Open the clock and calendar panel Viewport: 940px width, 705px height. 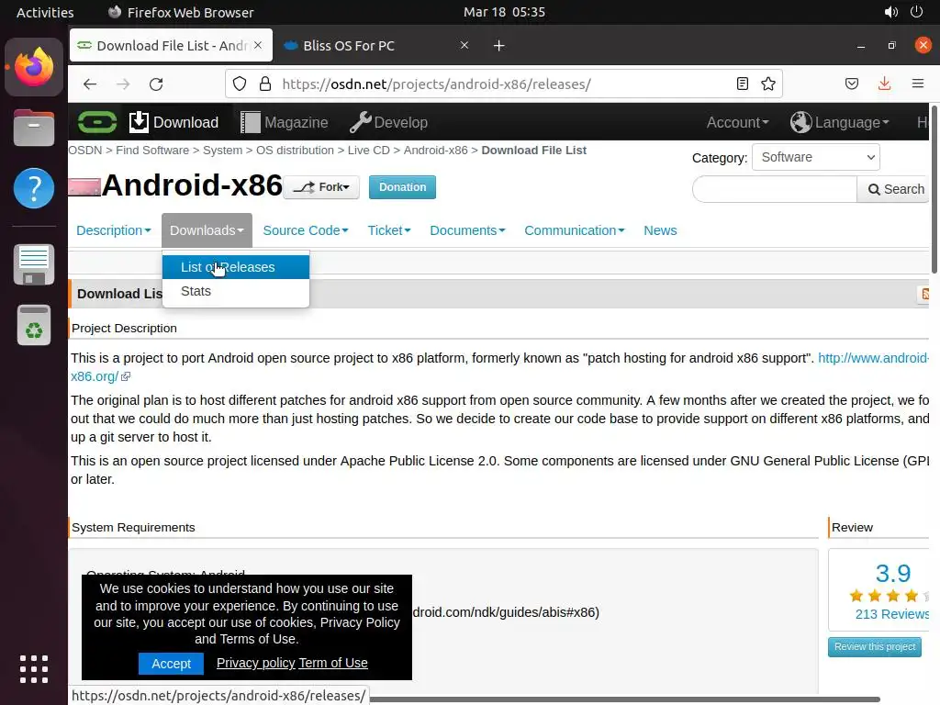coord(504,12)
